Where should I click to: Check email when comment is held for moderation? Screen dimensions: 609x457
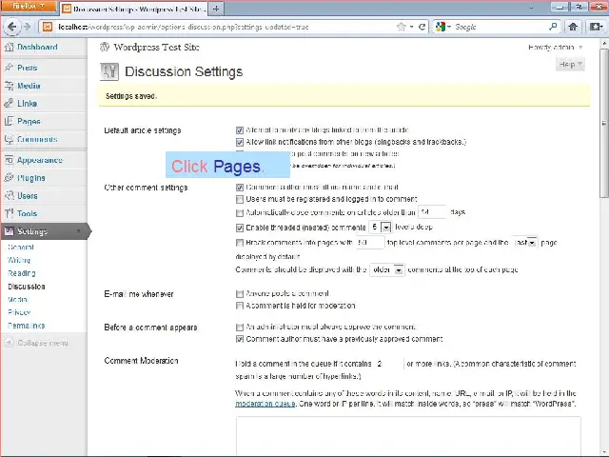click(x=240, y=306)
